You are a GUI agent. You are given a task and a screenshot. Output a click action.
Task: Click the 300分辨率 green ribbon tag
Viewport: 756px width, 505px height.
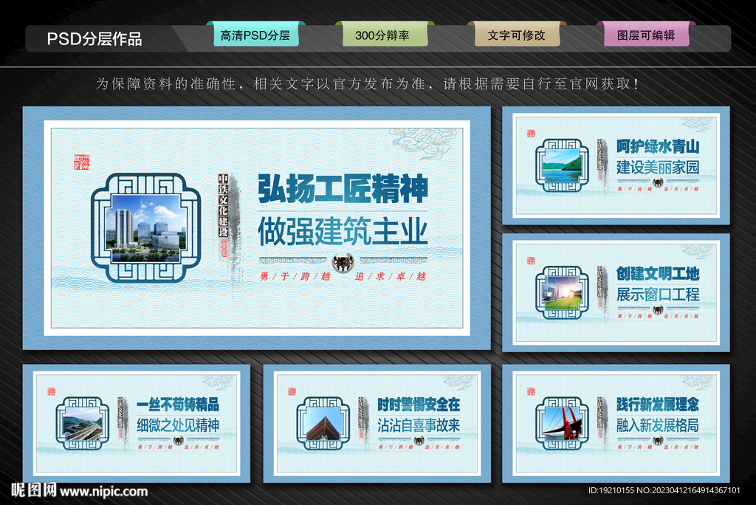(x=384, y=34)
